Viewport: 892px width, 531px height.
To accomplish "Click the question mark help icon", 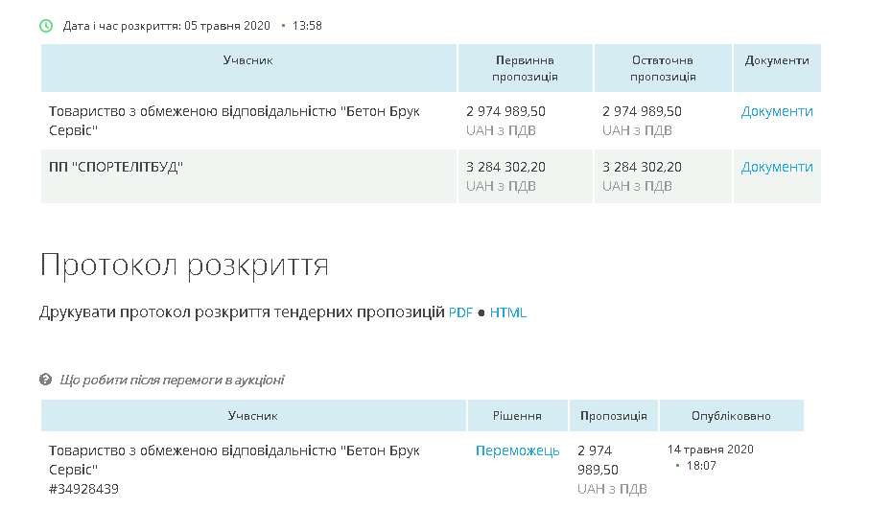I will coord(45,380).
